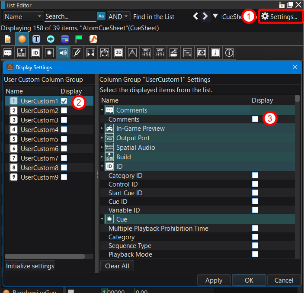Show the triangle envelope column group

(x=132, y=53)
